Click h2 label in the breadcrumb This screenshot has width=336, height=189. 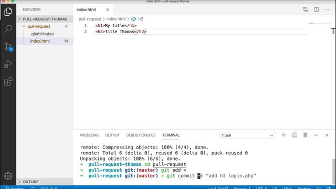141,19
